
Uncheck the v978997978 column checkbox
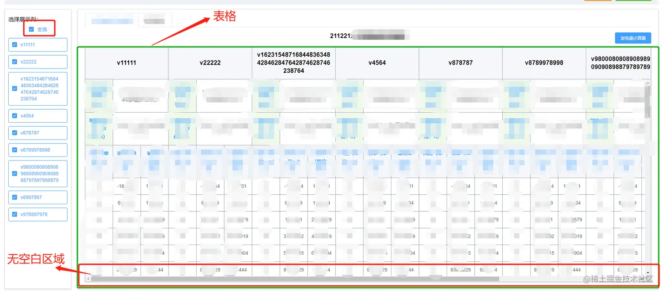coord(15,214)
